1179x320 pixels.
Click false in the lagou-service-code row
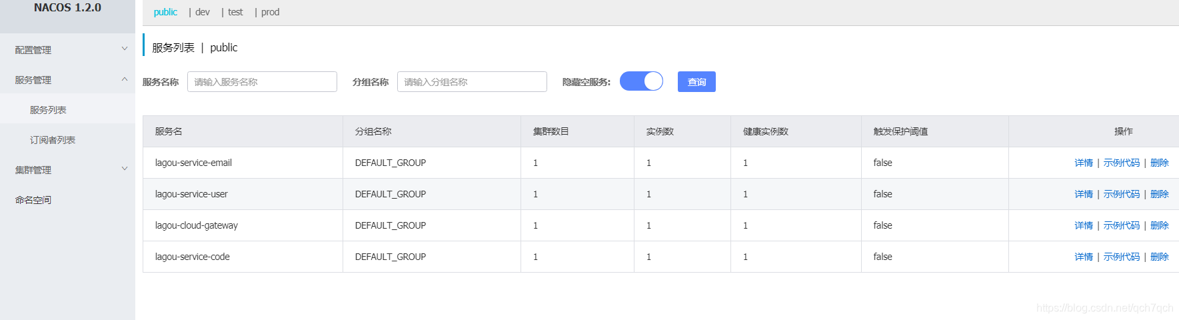point(882,257)
